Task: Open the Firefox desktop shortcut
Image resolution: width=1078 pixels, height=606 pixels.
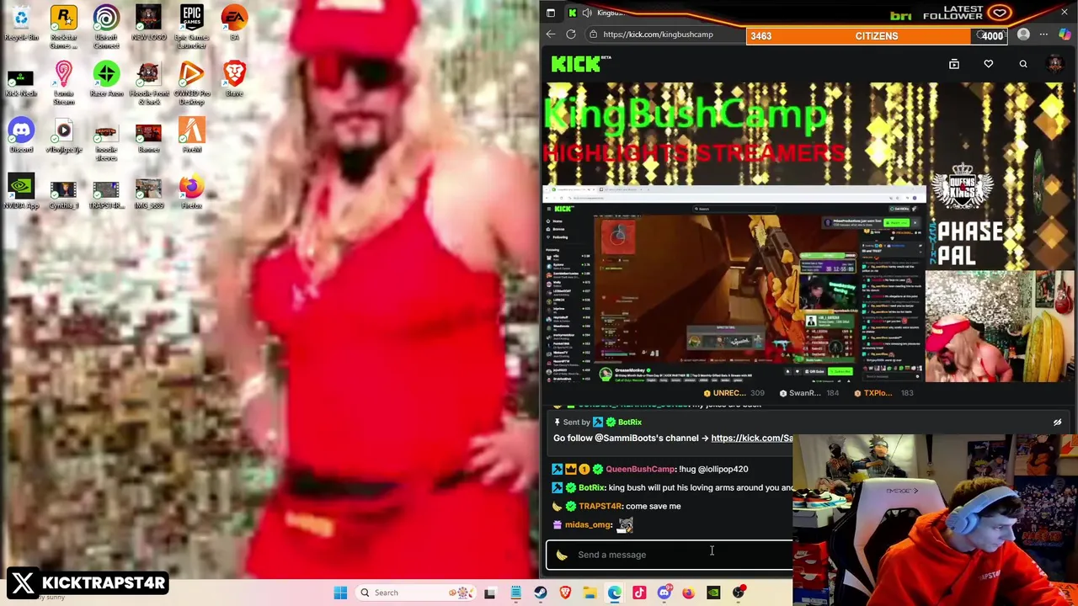Action: [191, 193]
